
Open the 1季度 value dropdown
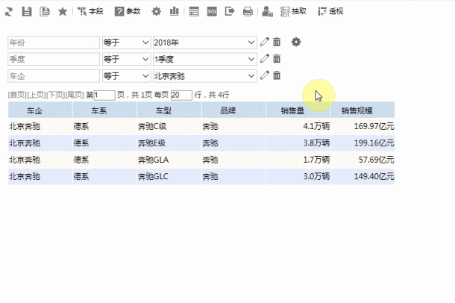(205, 59)
